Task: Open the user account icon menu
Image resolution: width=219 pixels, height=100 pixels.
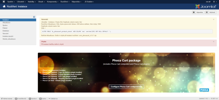Action: click(215, 2)
